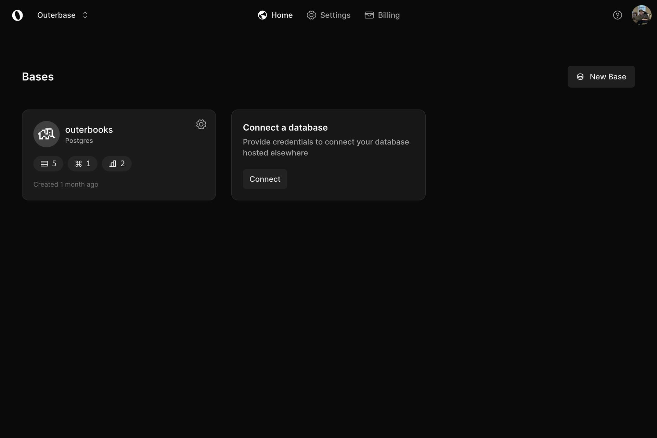Click the Settings gear icon in navbar
The image size is (657, 438).
pyautogui.click(x=311, y=15)
